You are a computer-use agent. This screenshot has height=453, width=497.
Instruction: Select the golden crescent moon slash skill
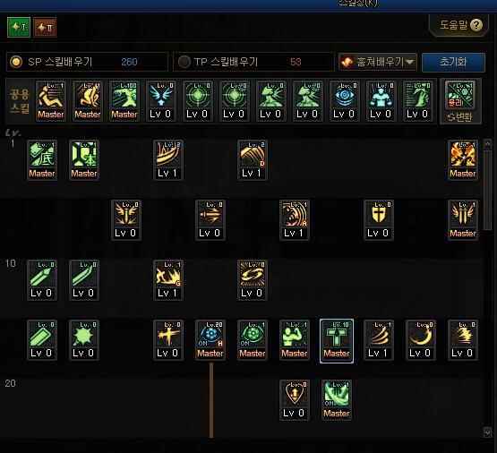coord(420,340)
